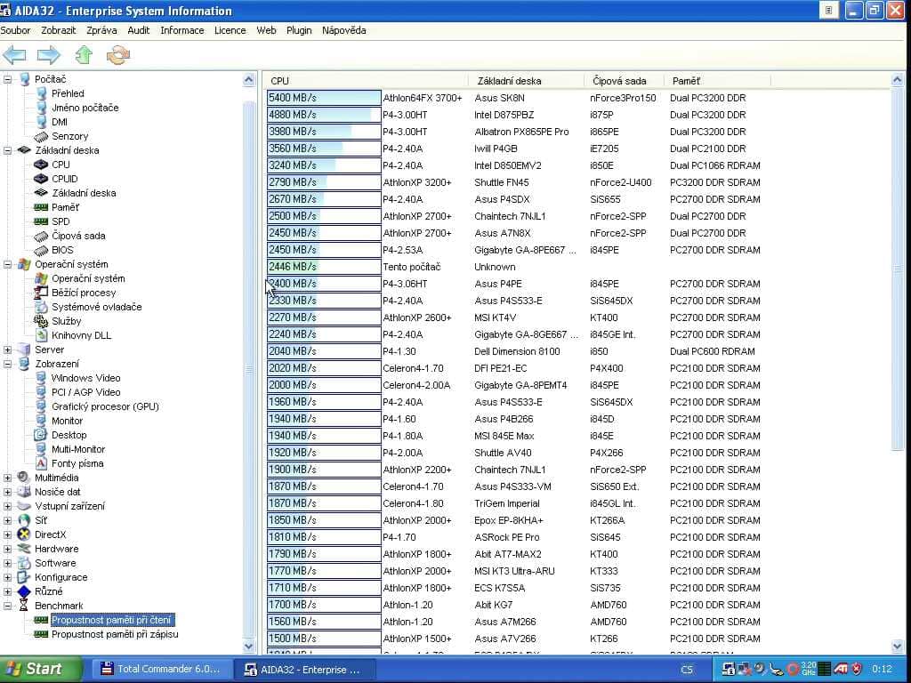Image resolution: width=911 pixels, height=683 pixels.
Task: Click the CS language indicator in taskbar
Action: pos(686,669)
